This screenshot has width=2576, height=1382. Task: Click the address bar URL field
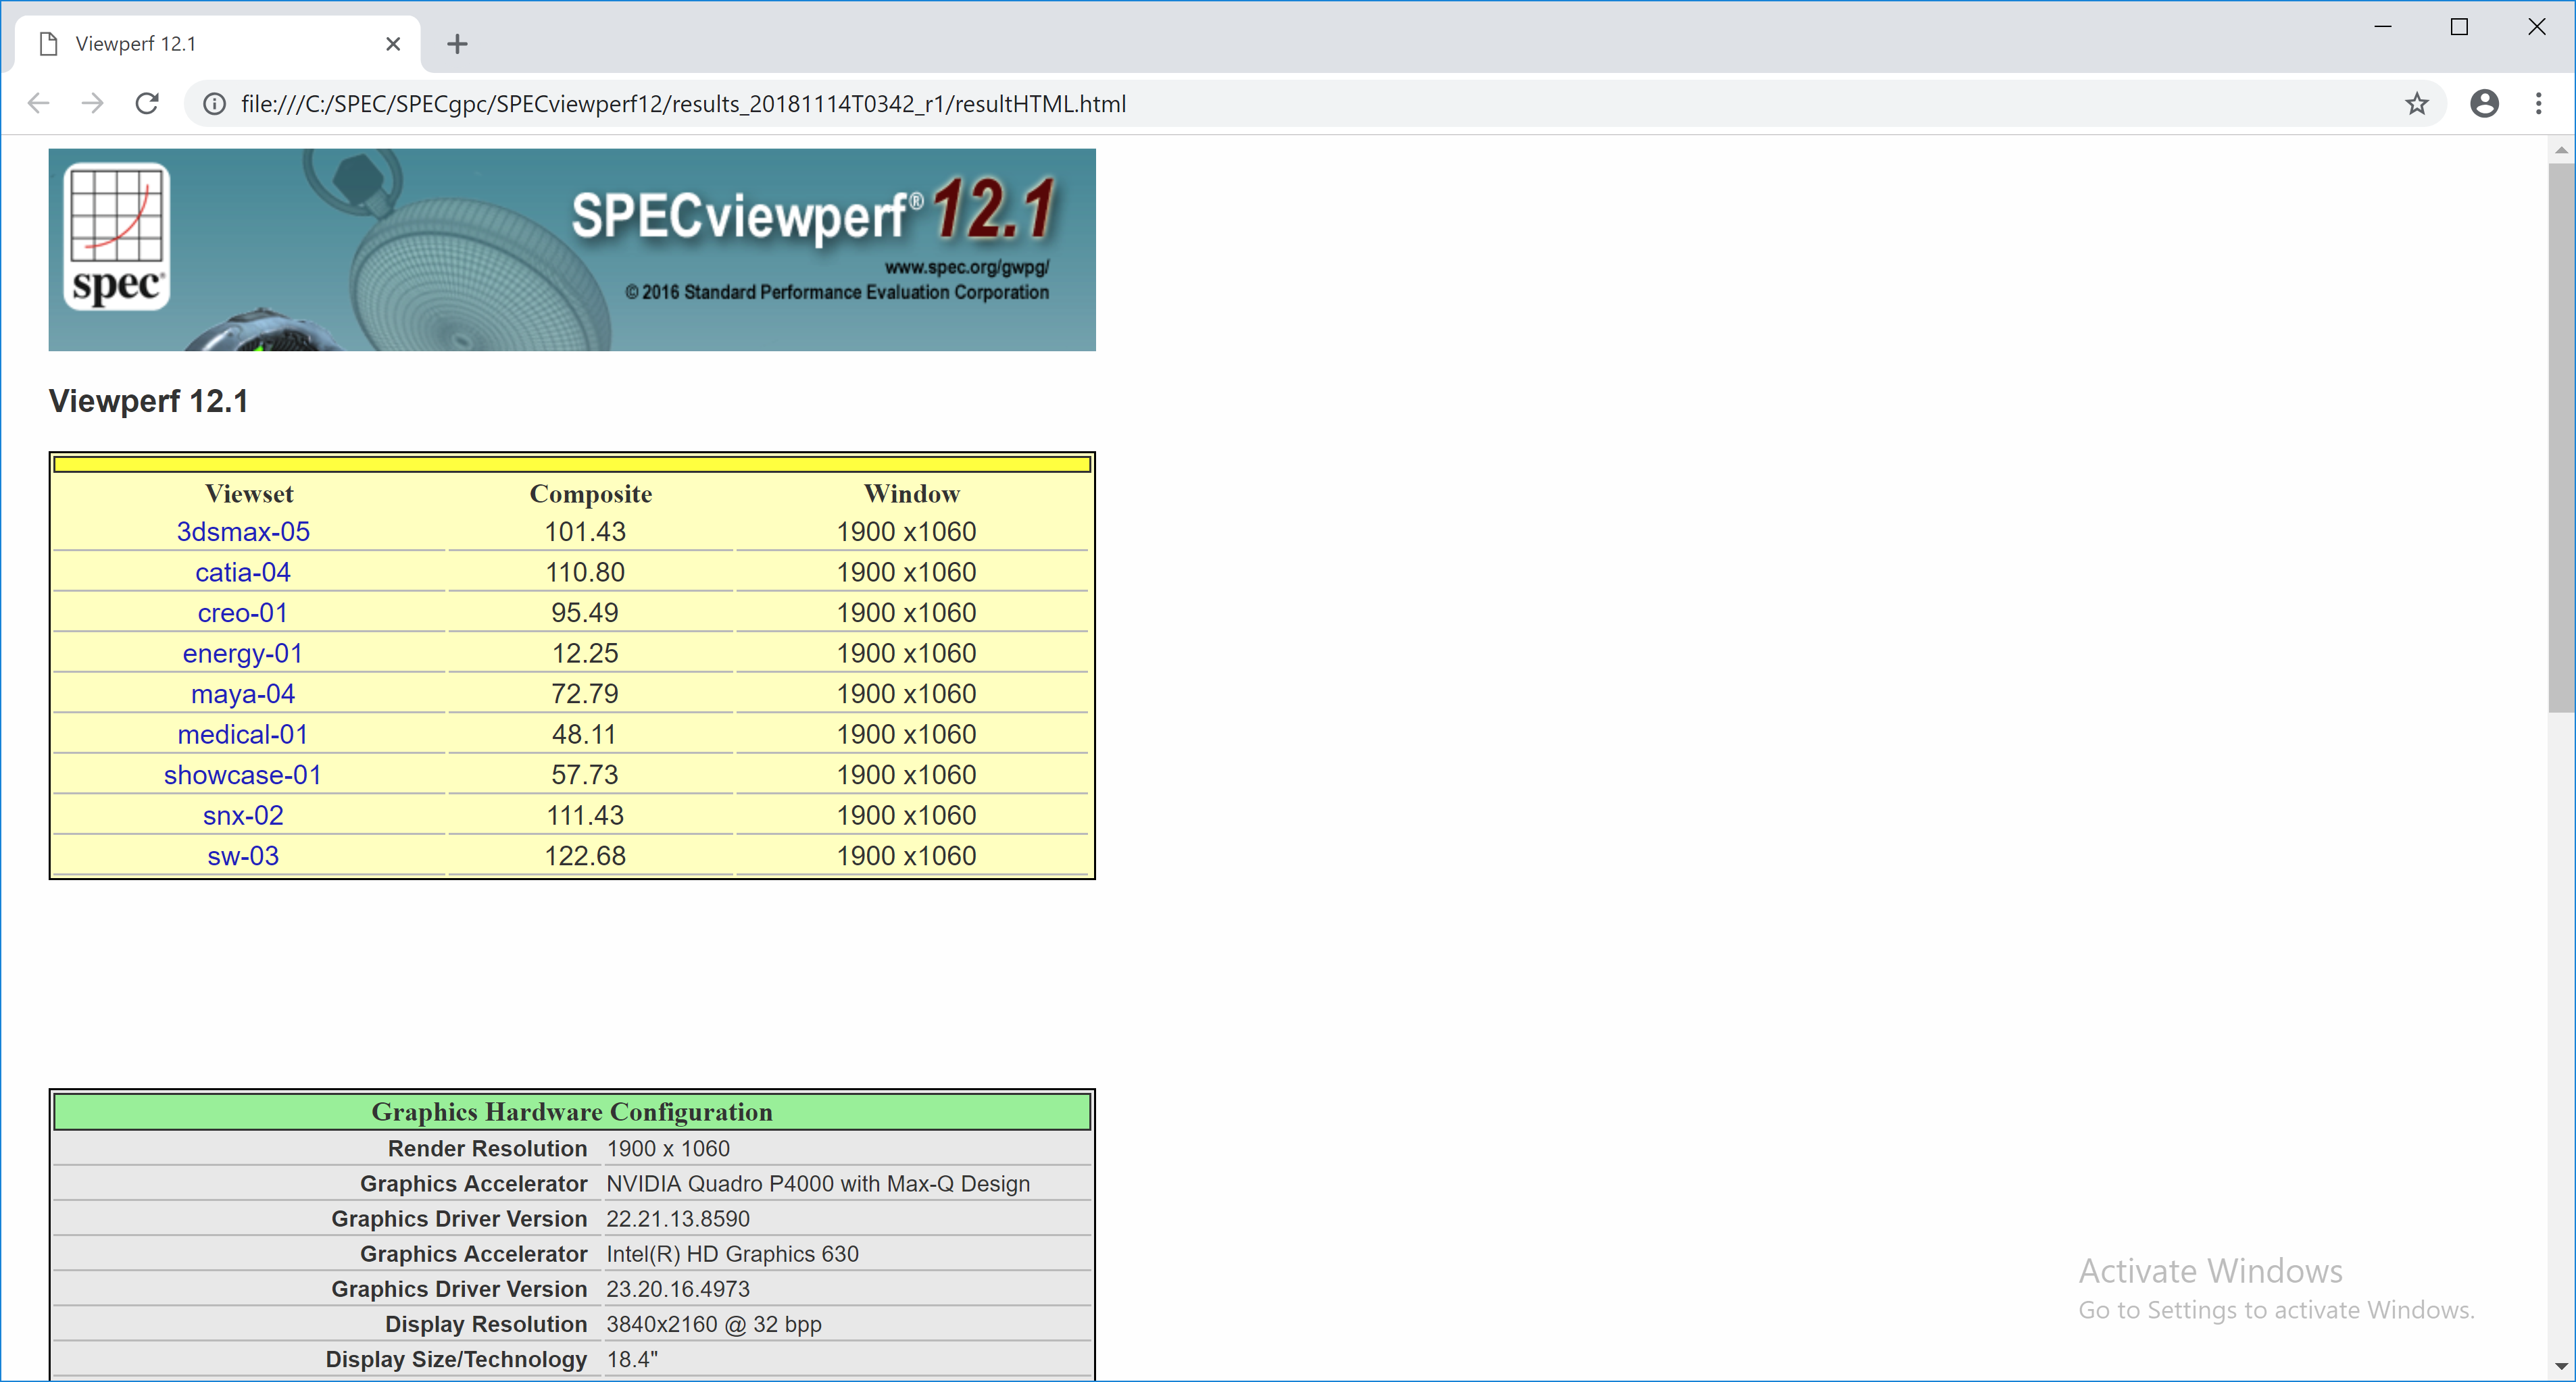pos(1200,103)
